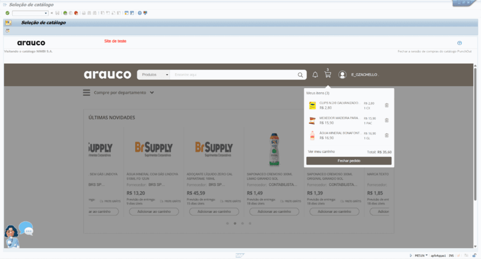Click the icon below the catalog header icon
The height and width of the screenshot is (259, 481).
(x=8, y=31)
